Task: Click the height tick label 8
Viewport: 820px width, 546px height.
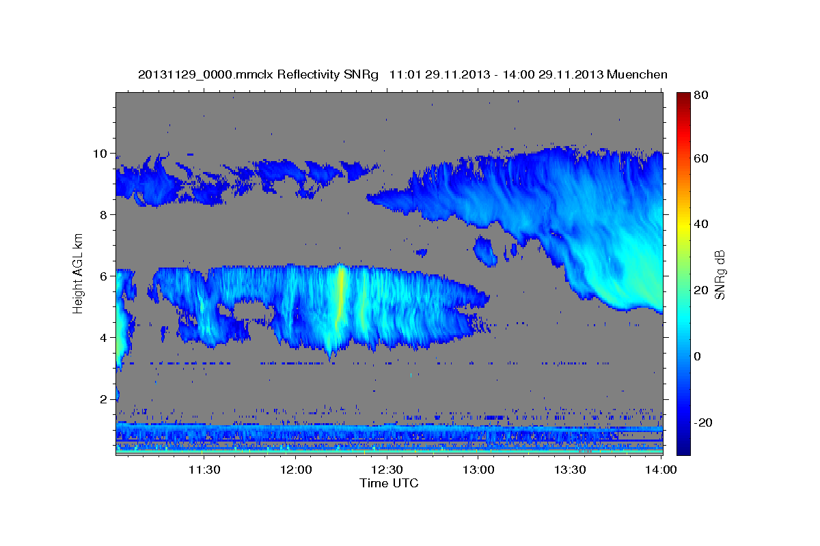Action: pos(105,214)
